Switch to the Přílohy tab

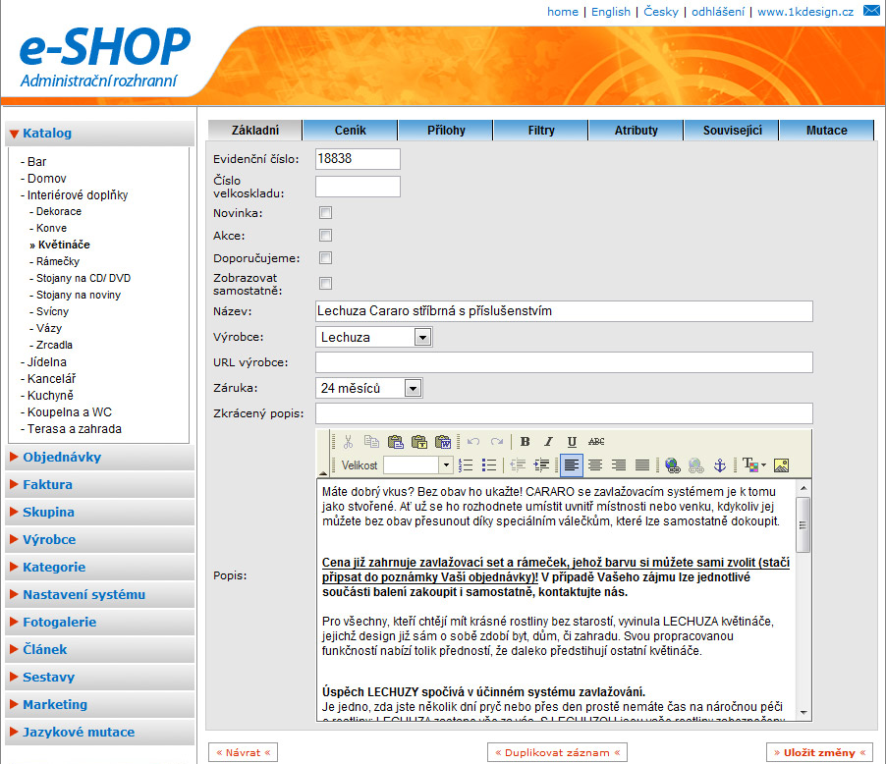point(446,130)
